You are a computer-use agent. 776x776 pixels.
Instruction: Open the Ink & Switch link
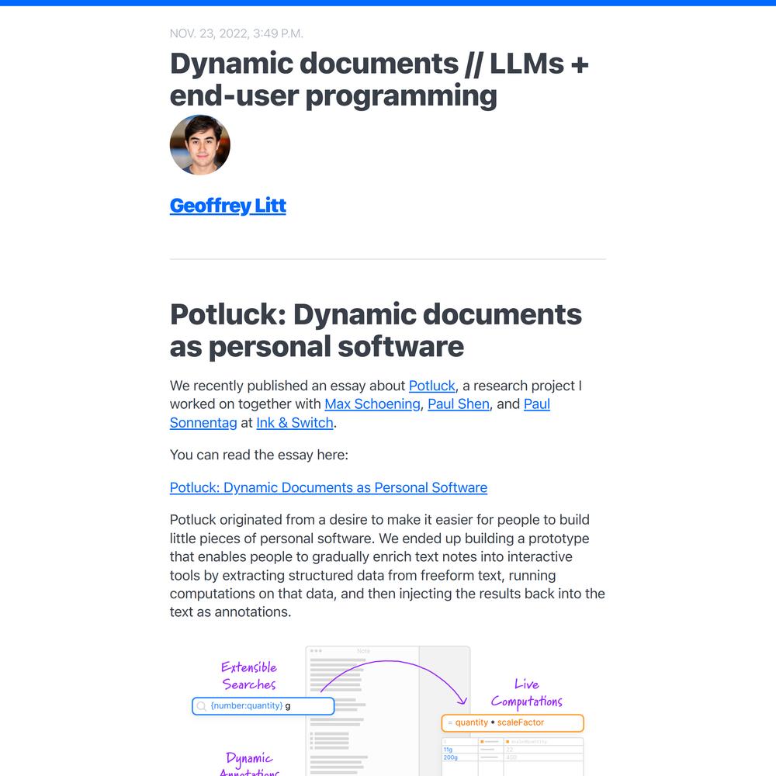294,423
